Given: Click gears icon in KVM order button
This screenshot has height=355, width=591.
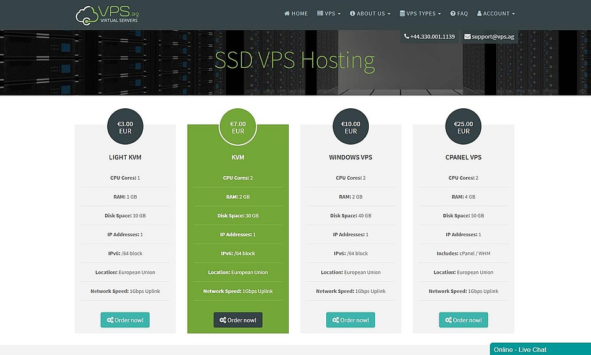Looking at the screenshot, I should [x=223, y=320].
